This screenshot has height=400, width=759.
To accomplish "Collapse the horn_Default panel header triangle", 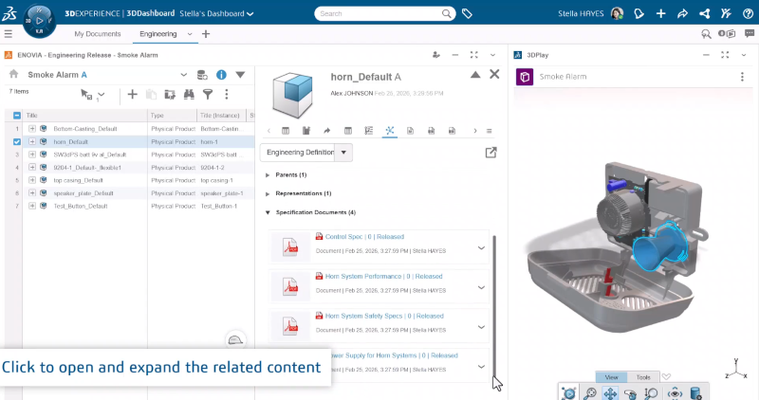I will [x=475, y=75].
